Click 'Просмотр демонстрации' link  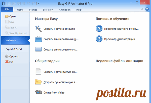coord(120,39)
